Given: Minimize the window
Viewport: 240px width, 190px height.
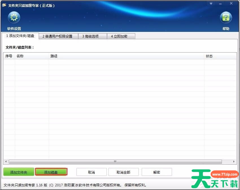Looking at the screenshot, I should (221, 3).
